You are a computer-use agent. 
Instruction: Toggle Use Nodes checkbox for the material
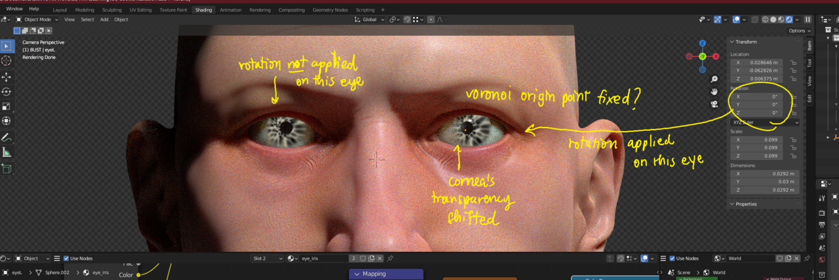(66, 258)
